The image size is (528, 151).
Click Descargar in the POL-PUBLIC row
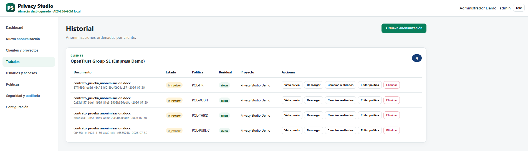(x=314, y=130)
